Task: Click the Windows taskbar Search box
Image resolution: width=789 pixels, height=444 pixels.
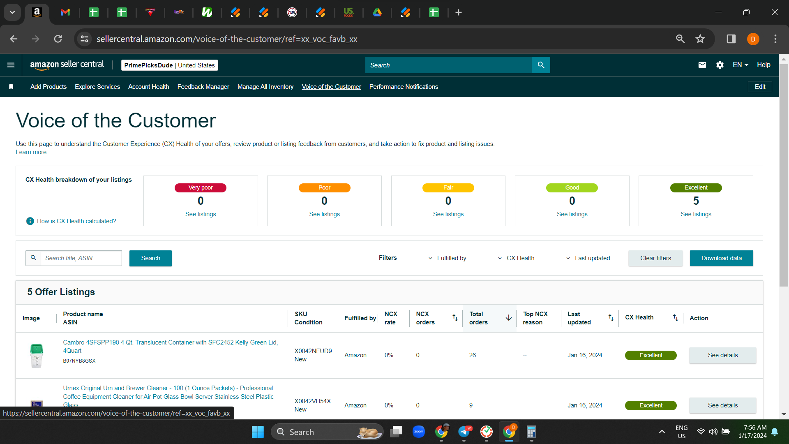Action: [x=327, y=432]
